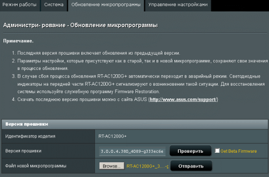The height and width of the screenshot is (177, 269).
Task: Switch to the Режим работы tab
Action: tap(19, 5)
